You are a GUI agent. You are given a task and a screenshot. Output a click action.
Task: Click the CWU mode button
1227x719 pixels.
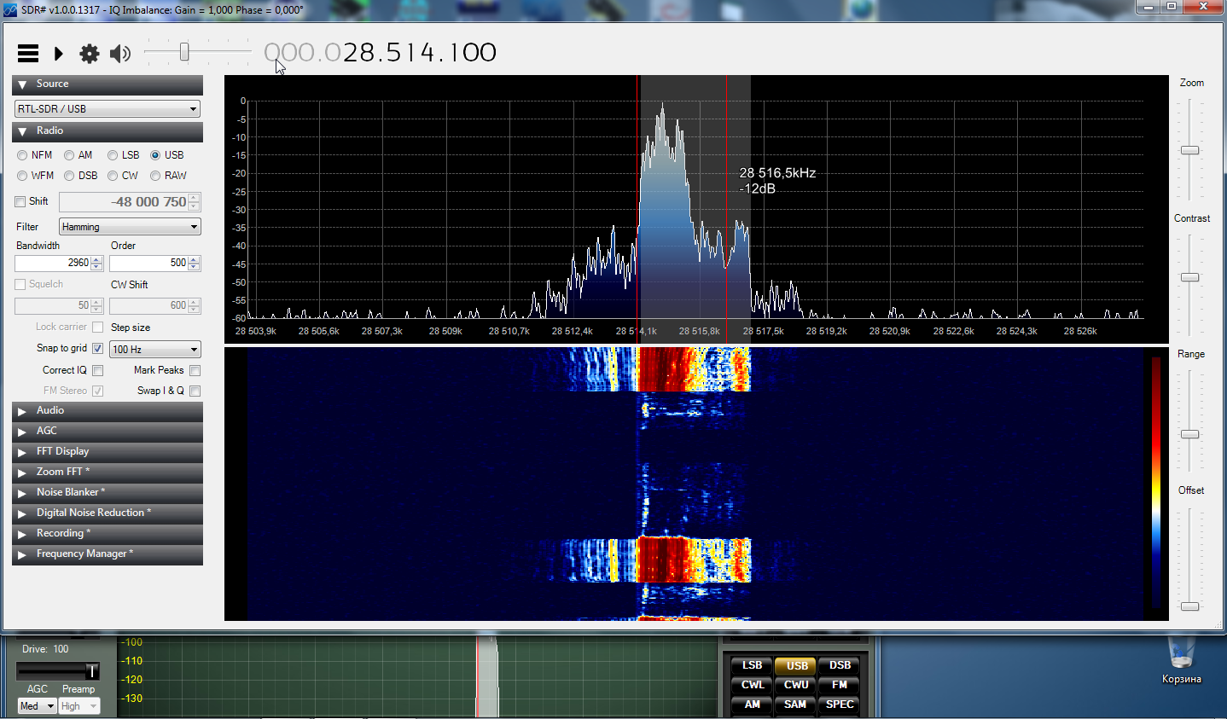[x=796, y=685]
